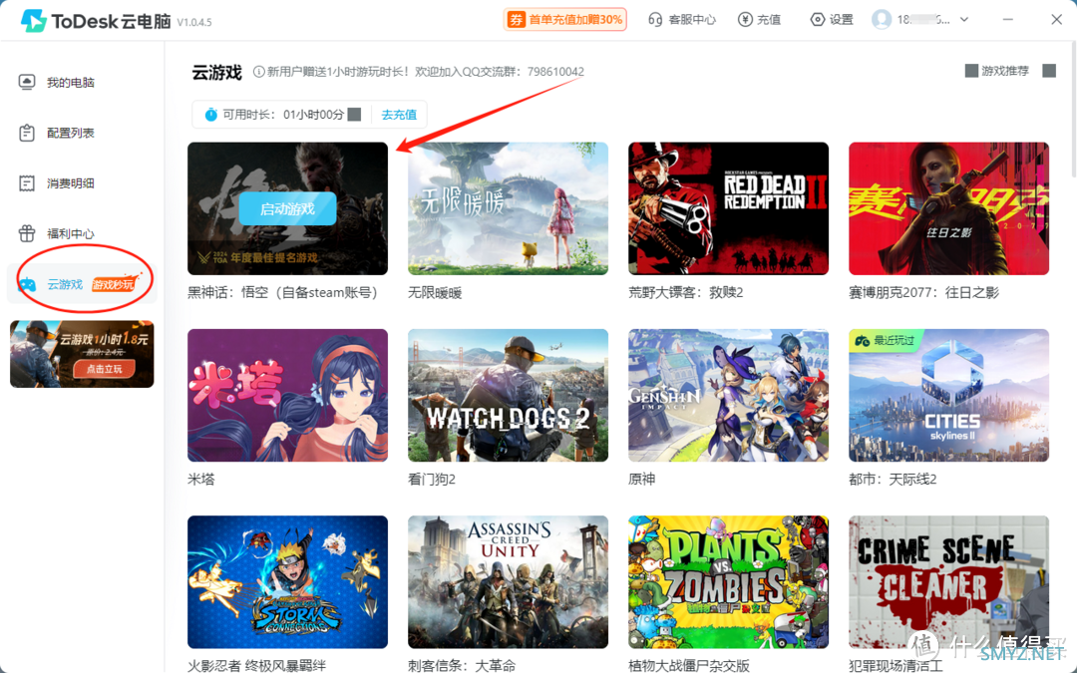Open 消费明细 bill icon in sidebar
The image size is (1077, 673).
(27, 183)
